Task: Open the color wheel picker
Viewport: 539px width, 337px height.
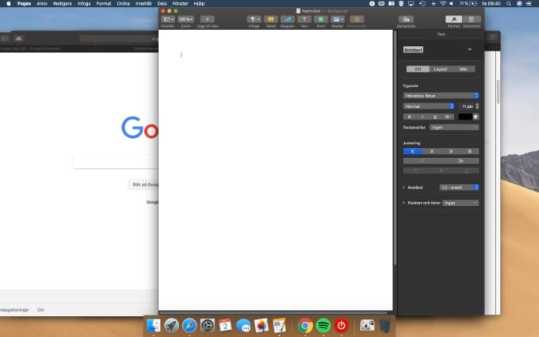Action: point(476,117)
